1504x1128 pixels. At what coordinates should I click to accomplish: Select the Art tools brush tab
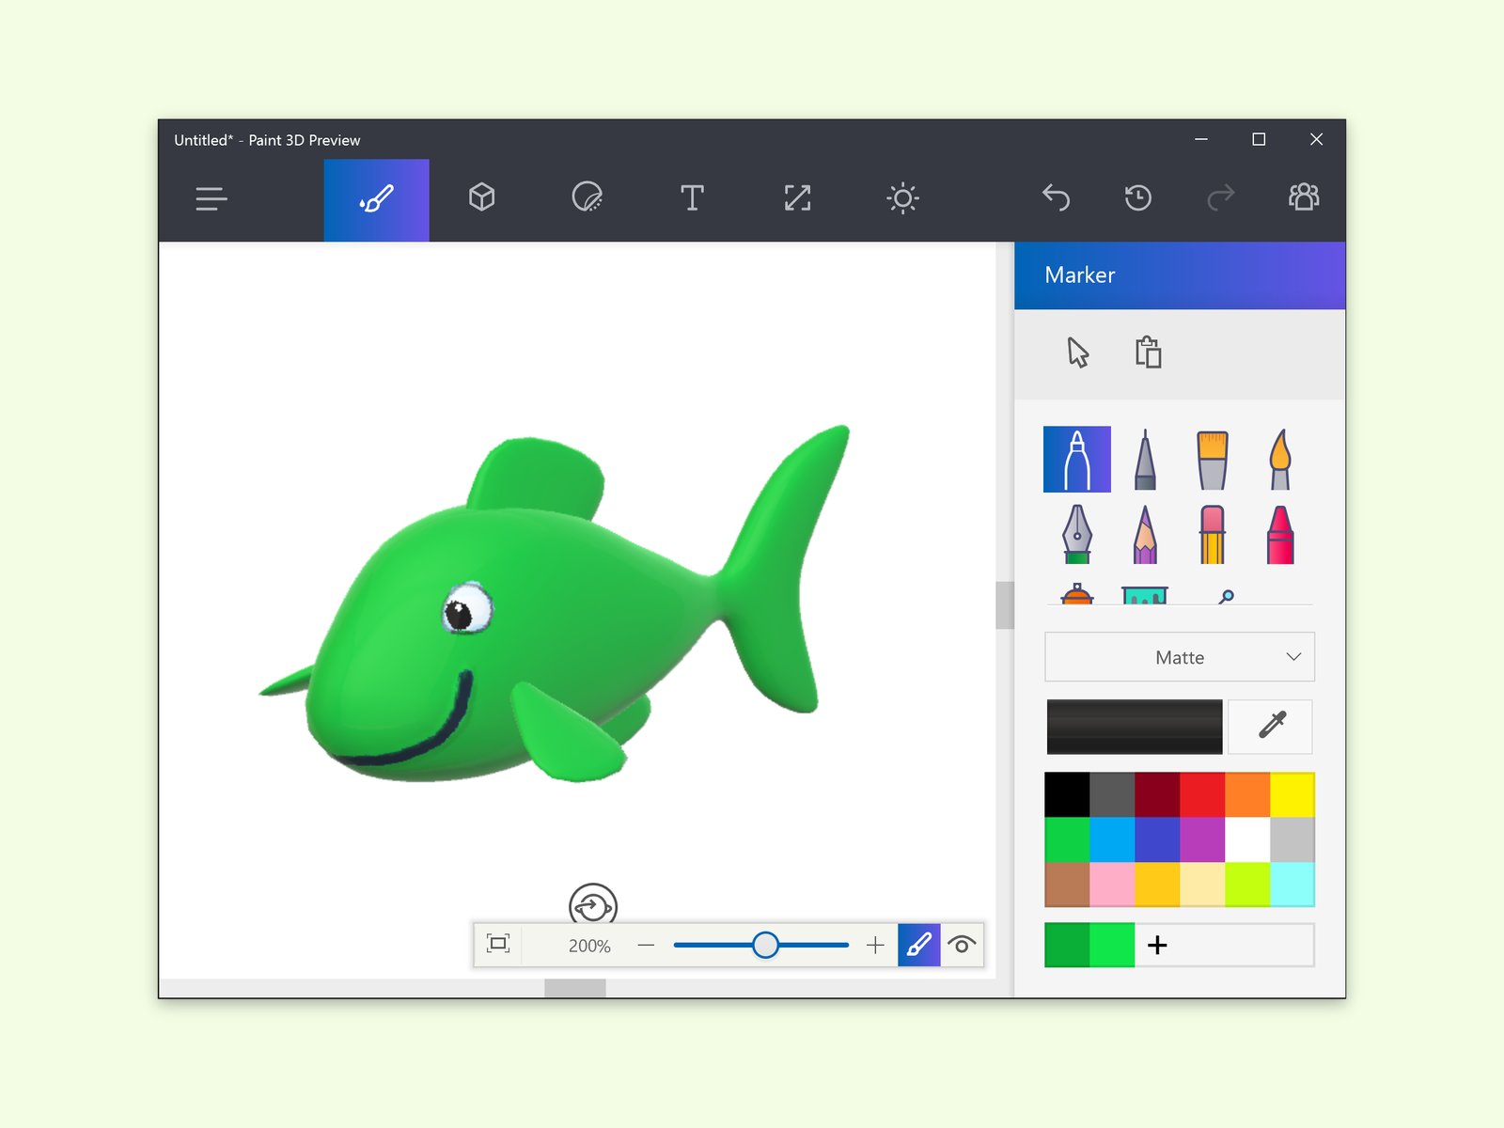tap(377, 200)
